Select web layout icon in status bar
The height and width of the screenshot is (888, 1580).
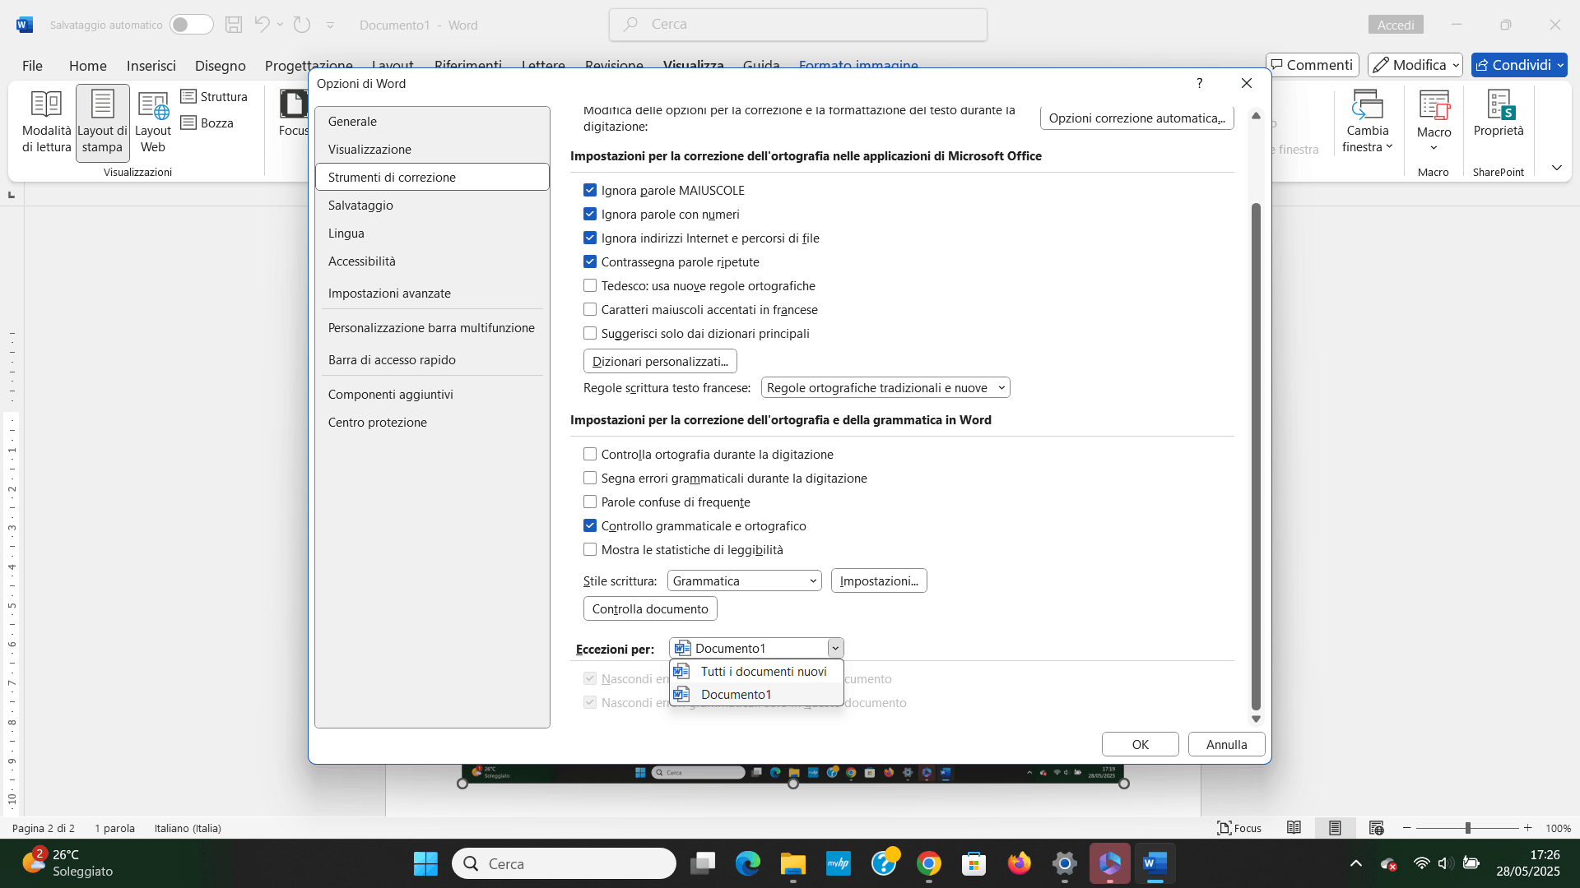point(1376,828)
